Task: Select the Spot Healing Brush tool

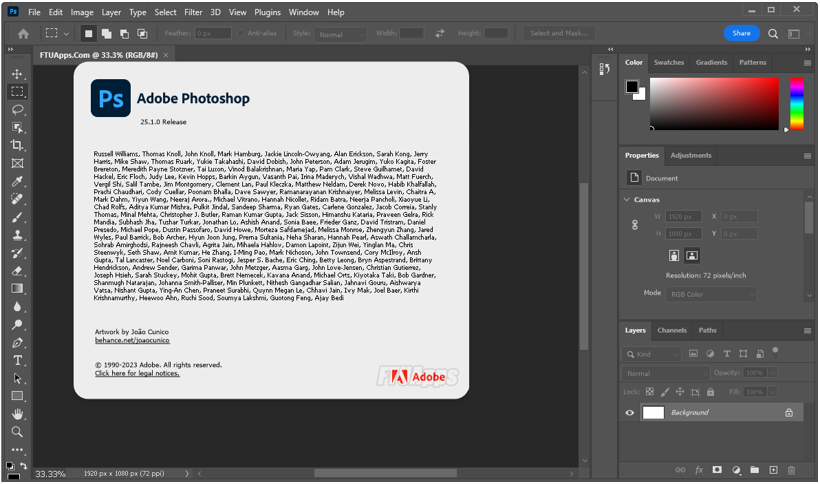Action: tap(17, 199)
